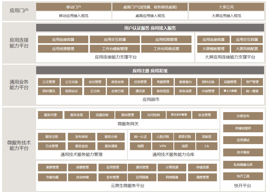Click 灰度发布 in 快开平台
This screenshot has height=192, width=268.
coord(243,116)
